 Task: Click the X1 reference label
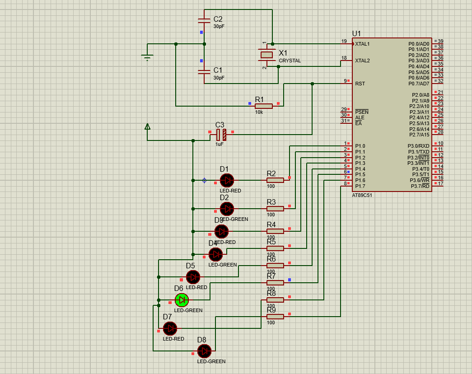(283, 53)
